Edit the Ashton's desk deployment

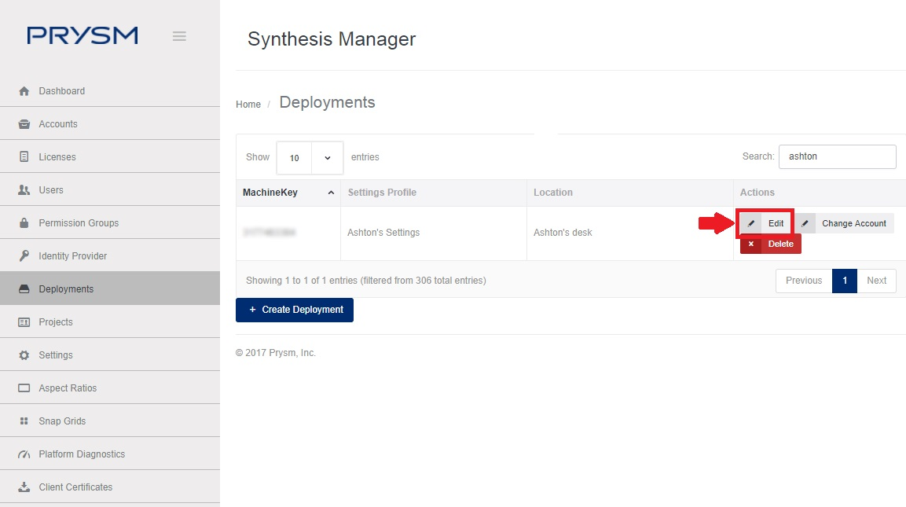(x=765, y=223)
